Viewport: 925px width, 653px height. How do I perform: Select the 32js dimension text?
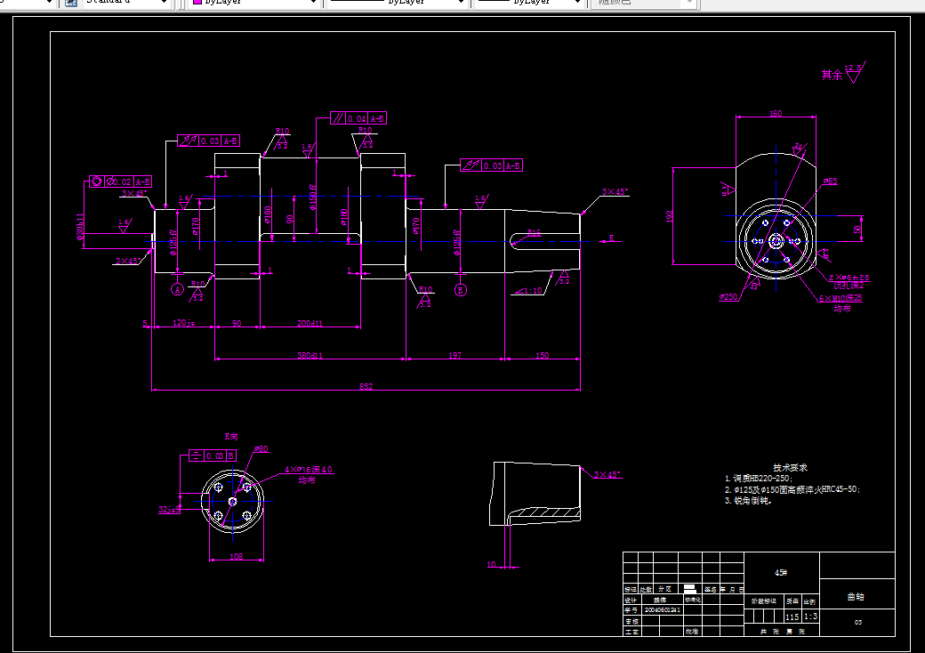pyautogui.click(x=168, y=510)
